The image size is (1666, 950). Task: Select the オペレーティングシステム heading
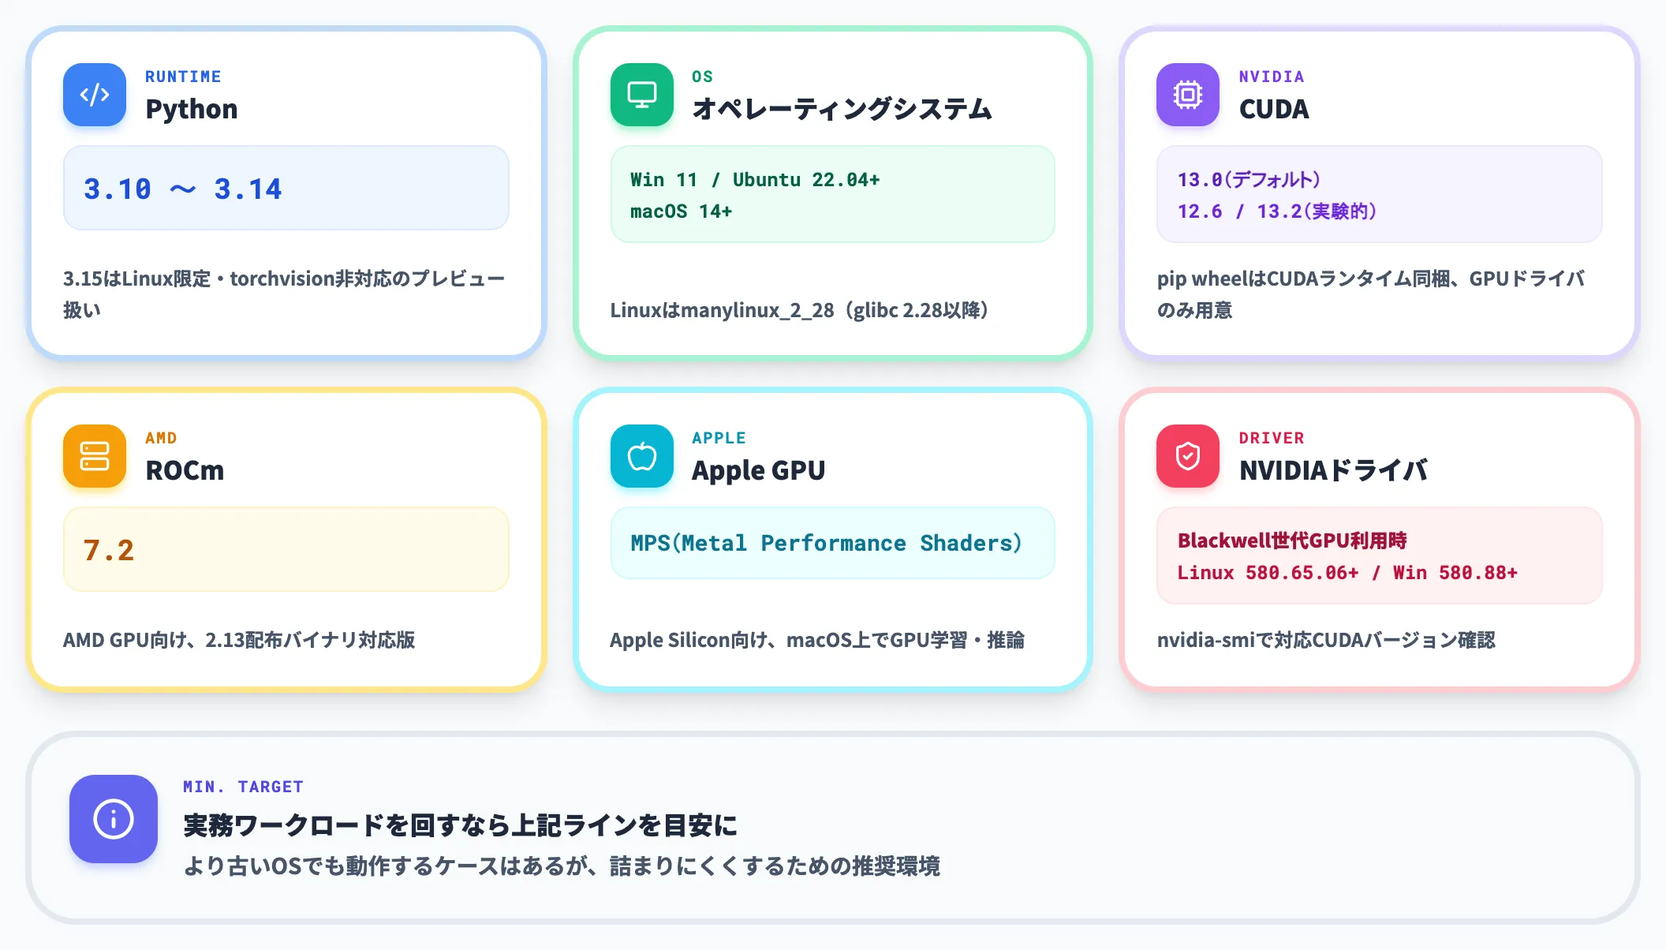(842, 109)
